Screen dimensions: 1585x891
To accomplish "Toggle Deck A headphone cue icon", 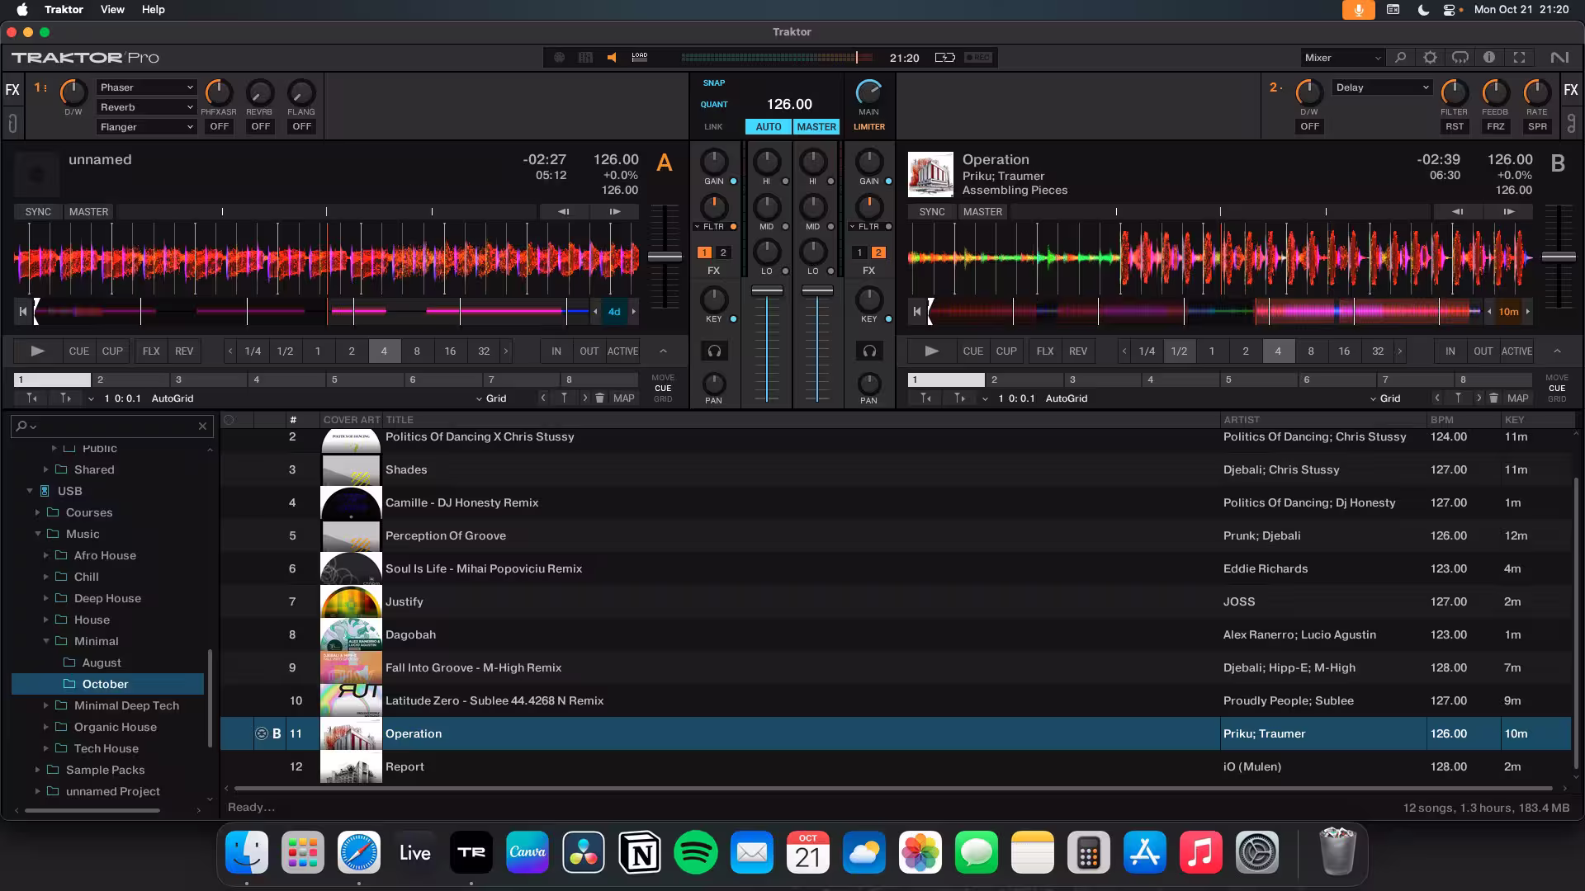I will click(x=714, y=351).
